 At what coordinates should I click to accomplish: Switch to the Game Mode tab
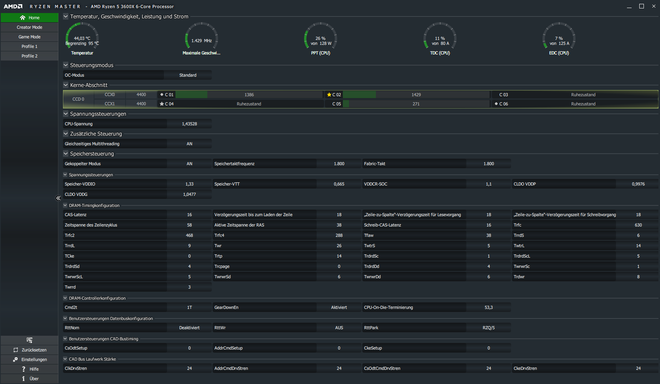click(30, 37)
